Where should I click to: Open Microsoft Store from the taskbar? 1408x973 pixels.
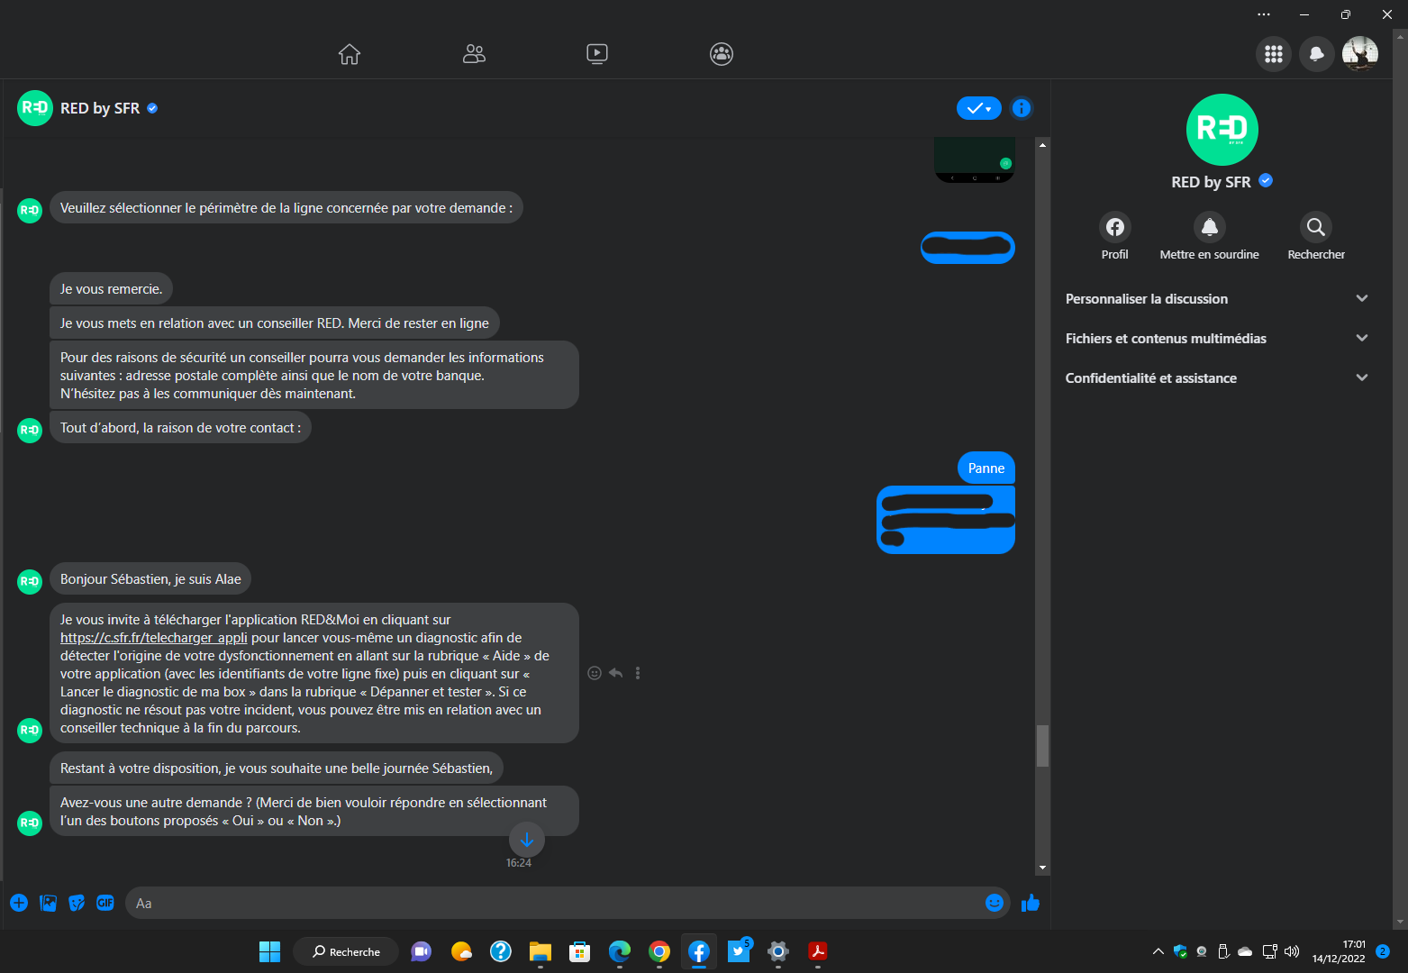click(x=579, y=951)
